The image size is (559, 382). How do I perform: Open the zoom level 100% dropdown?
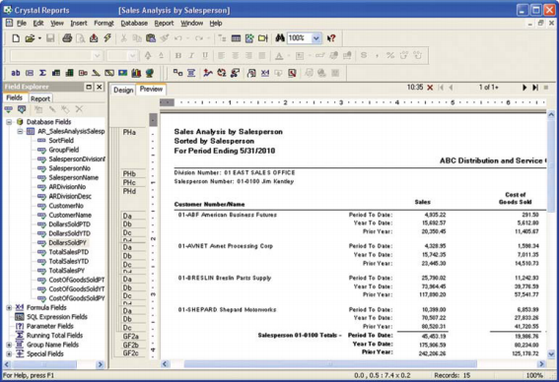pos(315,38)
